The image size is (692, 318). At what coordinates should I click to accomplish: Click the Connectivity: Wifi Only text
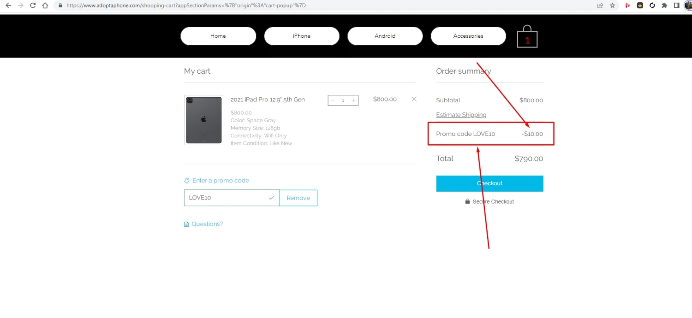coord(259,136)
